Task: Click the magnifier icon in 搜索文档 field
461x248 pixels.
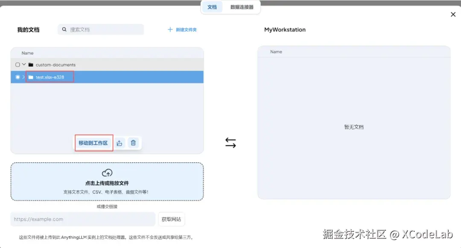Action: (x=64, y=29)
